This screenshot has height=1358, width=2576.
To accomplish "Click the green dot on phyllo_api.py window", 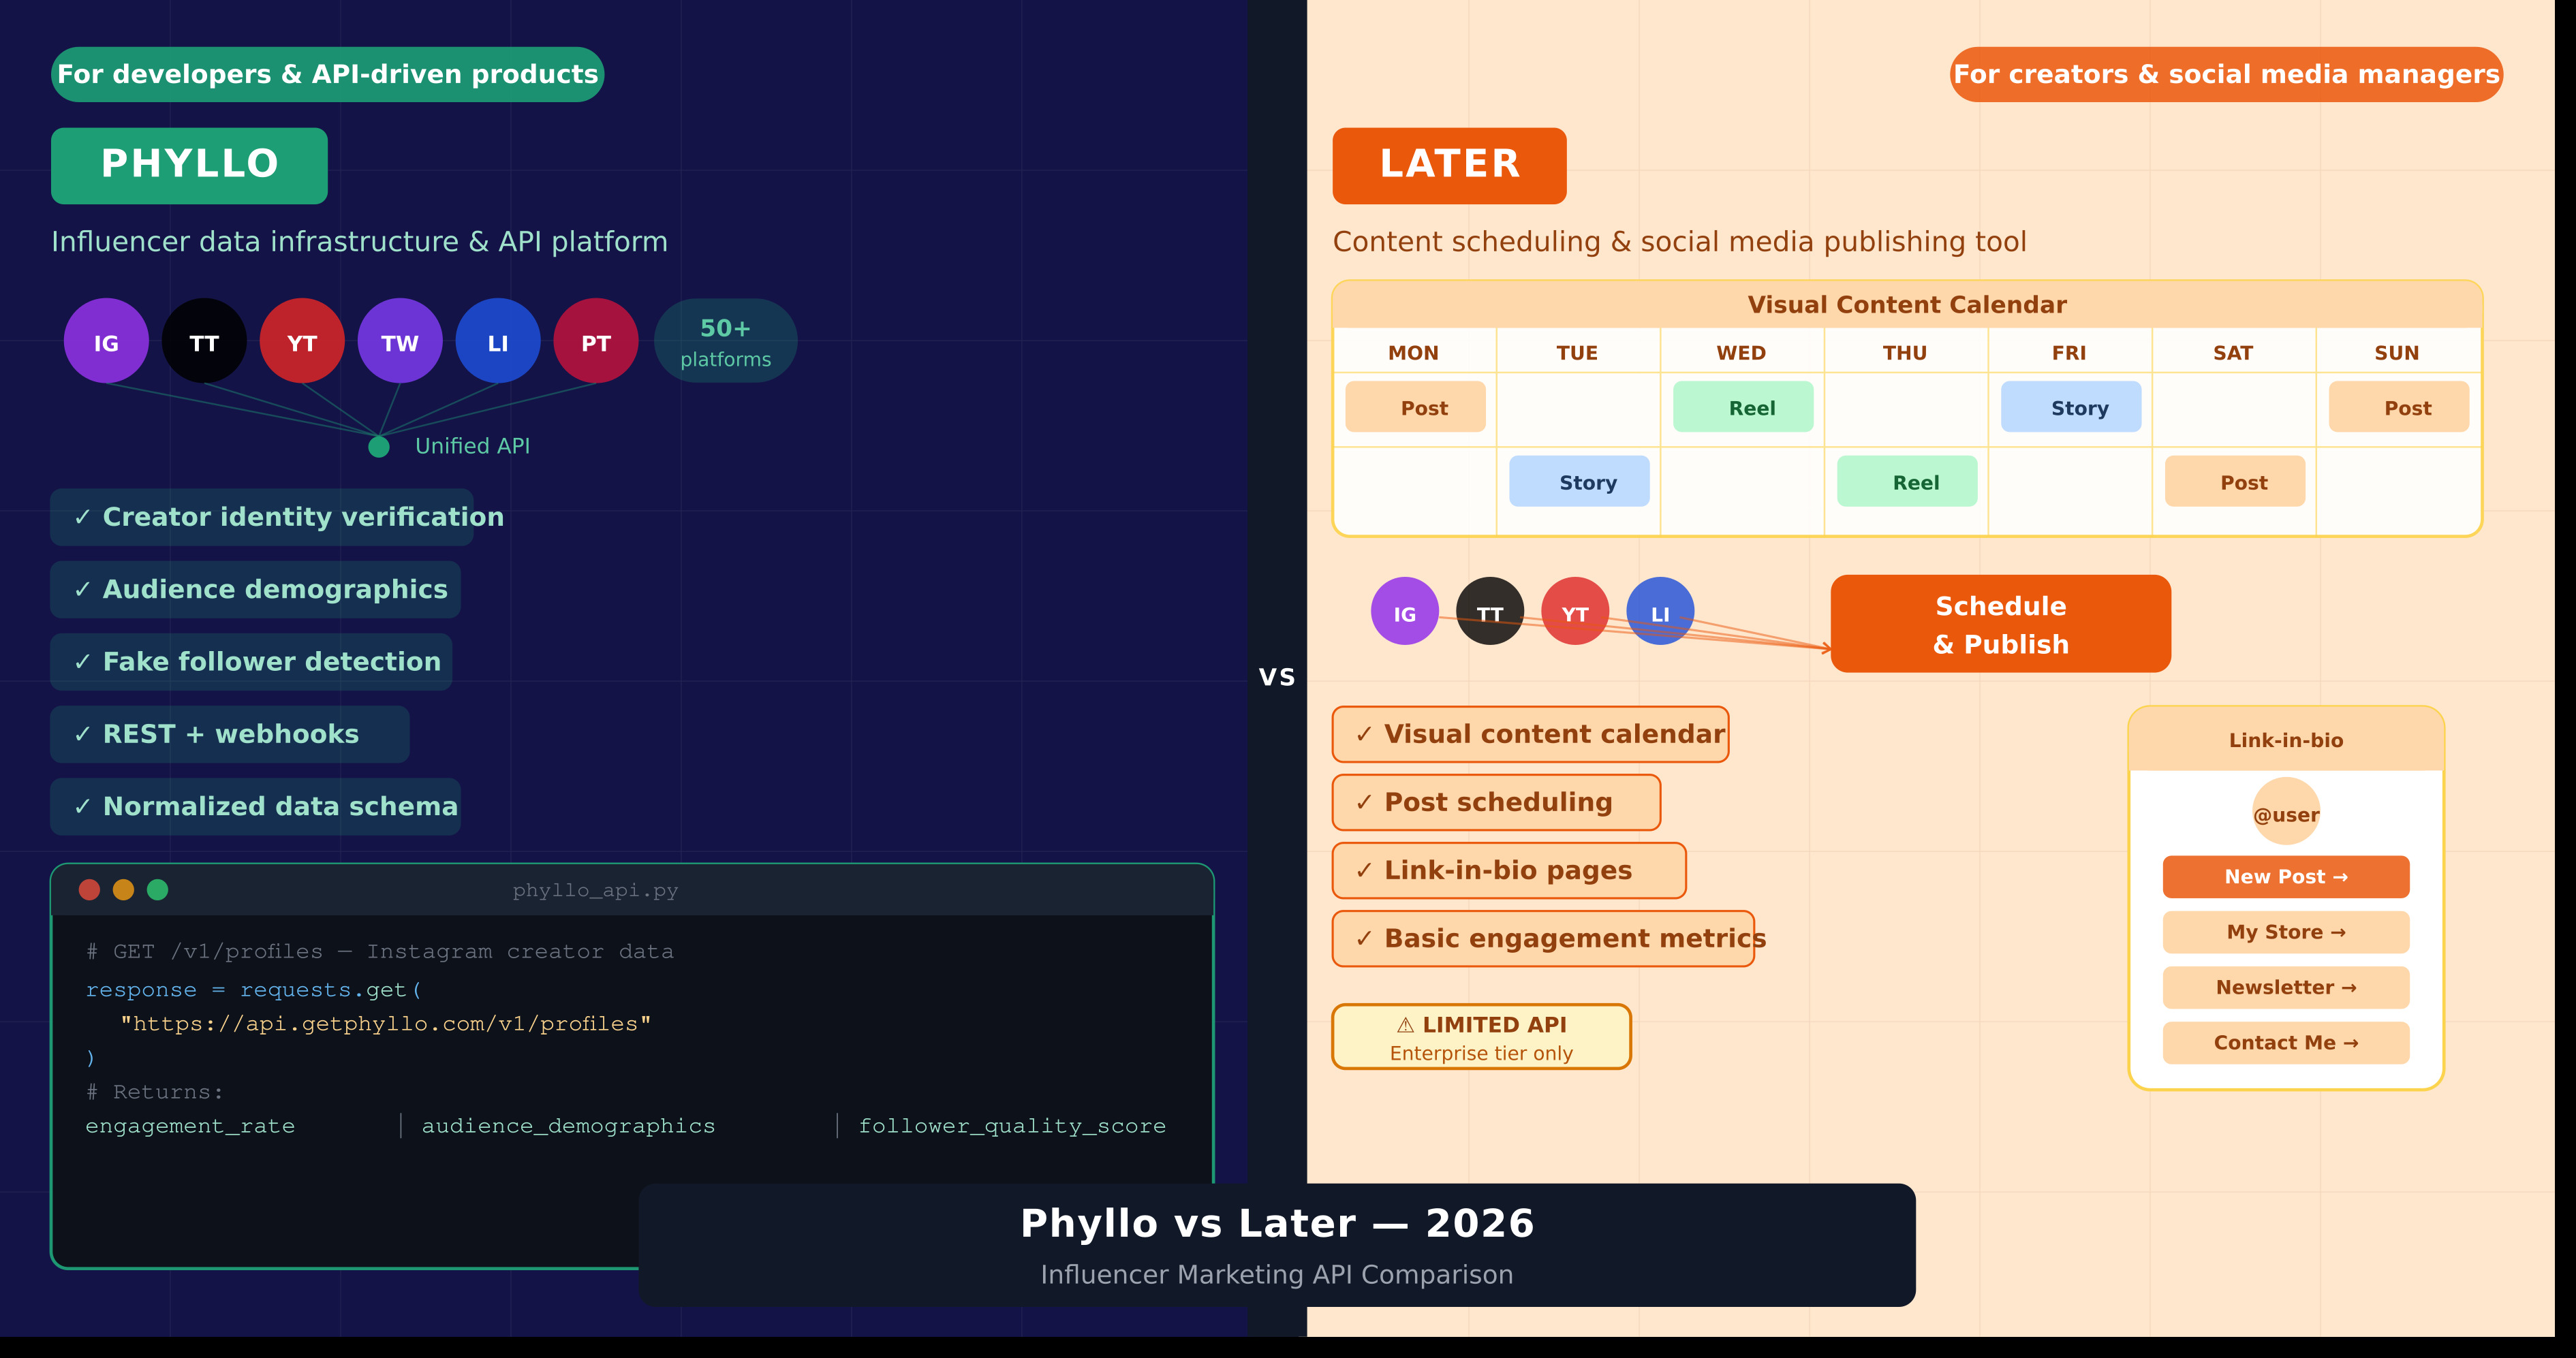I will click(x=157, y=889).
